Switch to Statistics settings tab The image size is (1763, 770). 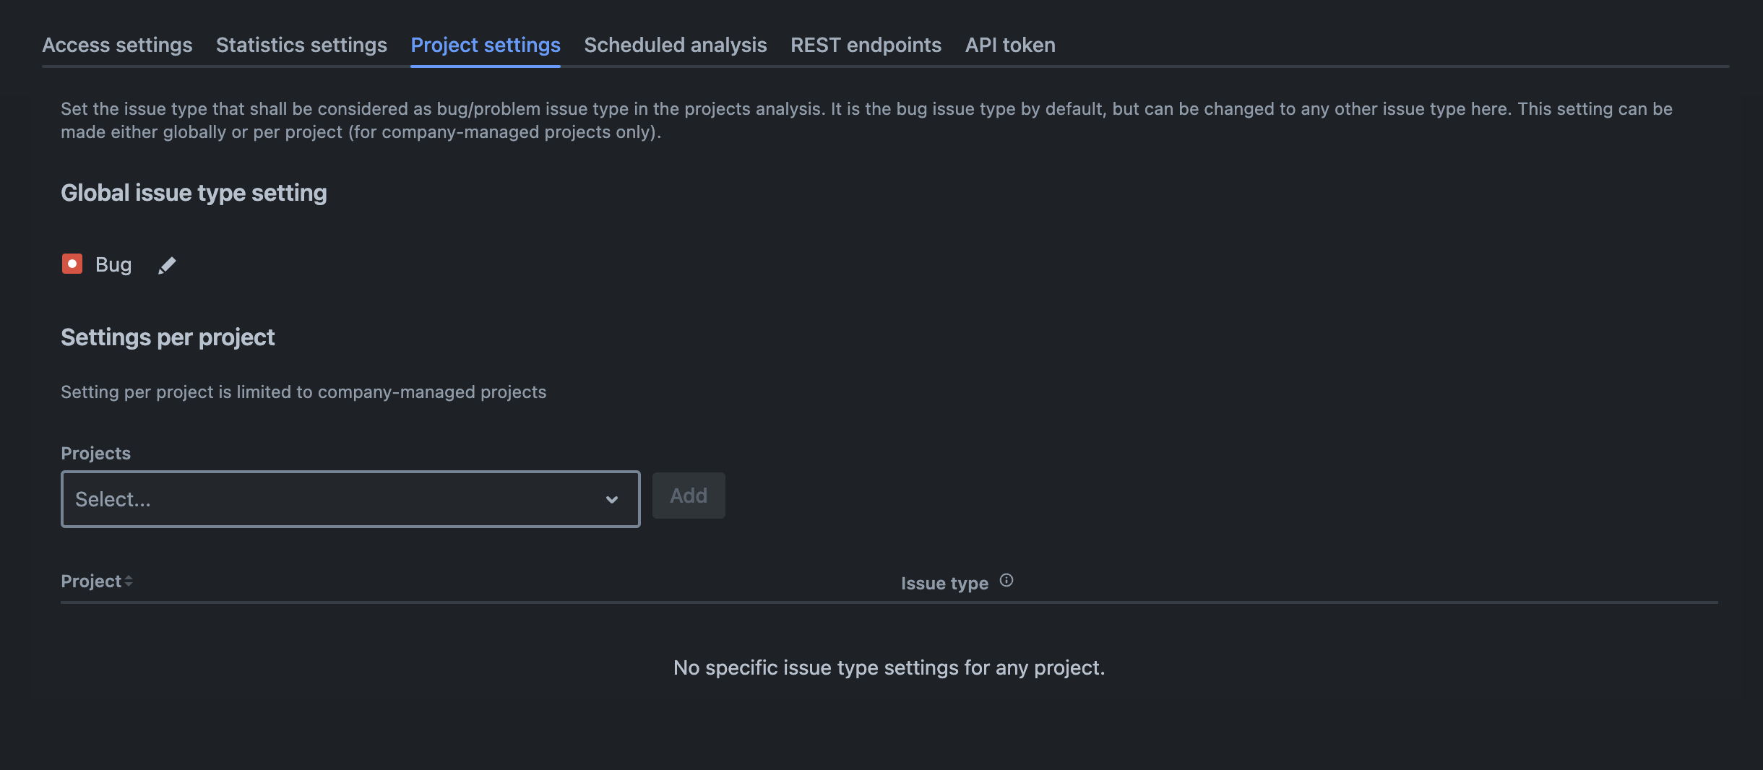tap(301, 45)
